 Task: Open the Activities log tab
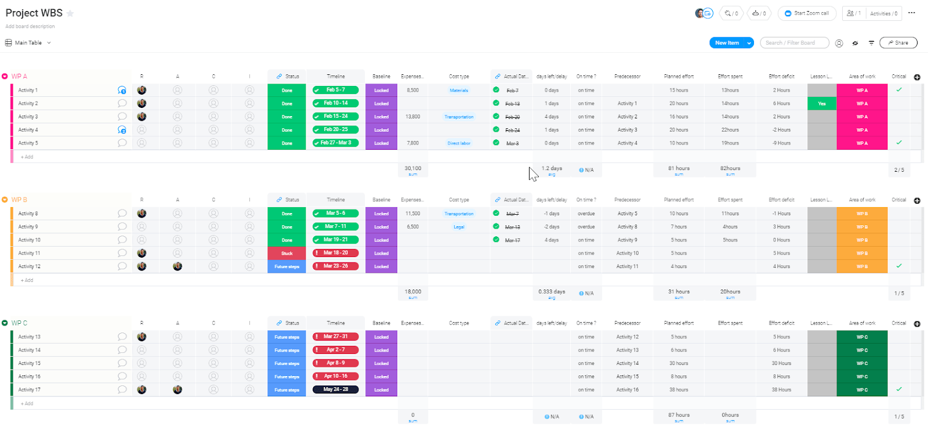click(x=883, y=13)
